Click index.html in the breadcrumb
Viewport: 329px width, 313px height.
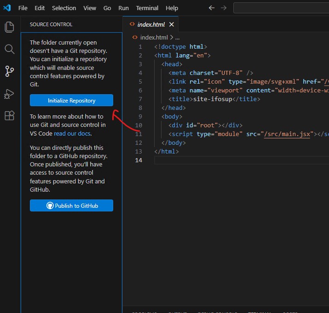click(154, 38)
